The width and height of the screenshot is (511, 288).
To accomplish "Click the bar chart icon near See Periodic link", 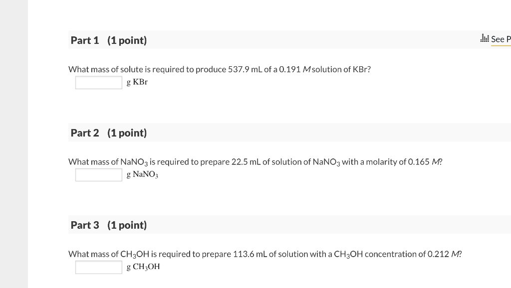I will click(x=484, y=37).
